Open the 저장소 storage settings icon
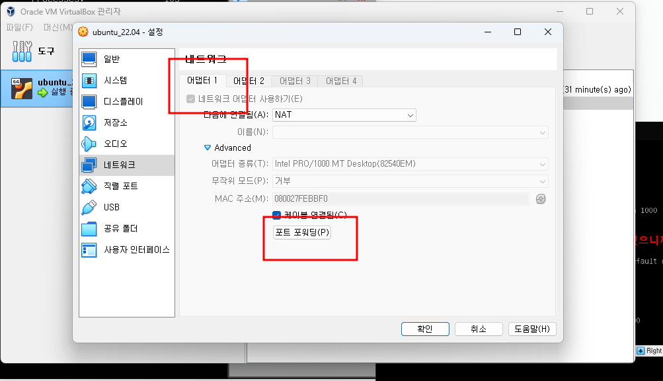The image size is (663, 381). pyautogui.click(x=89, y=123)
